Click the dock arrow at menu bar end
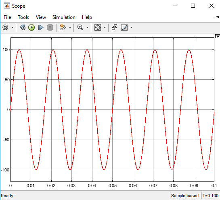This screenshot has width=220, height=200. point(217,17)
